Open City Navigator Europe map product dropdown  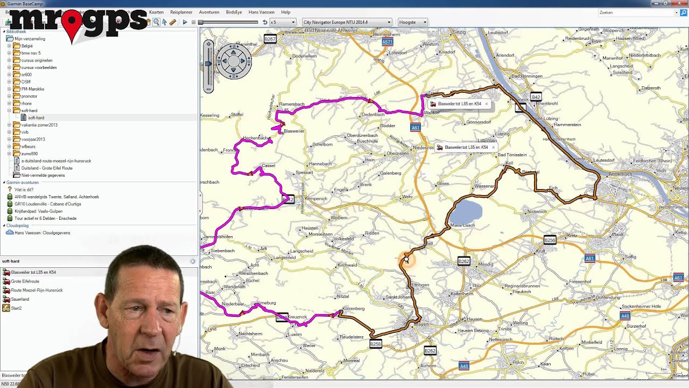347,22
